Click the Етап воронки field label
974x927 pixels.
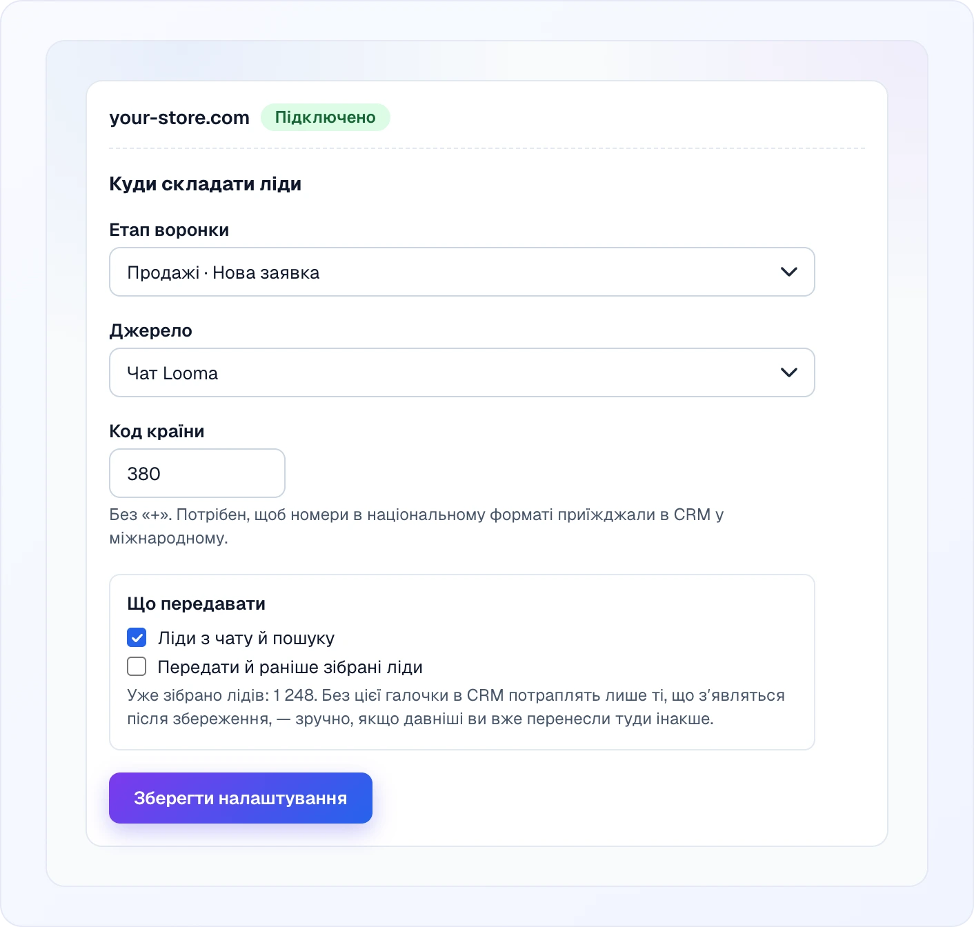pos(169,230)
